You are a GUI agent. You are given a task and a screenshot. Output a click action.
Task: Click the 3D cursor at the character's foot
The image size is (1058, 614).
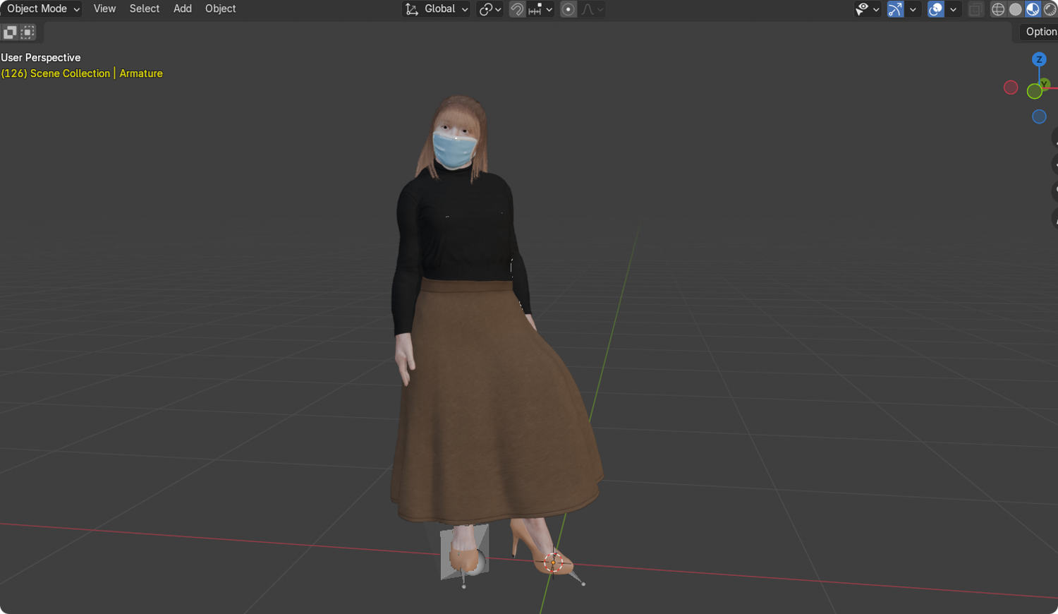point(554,562)
